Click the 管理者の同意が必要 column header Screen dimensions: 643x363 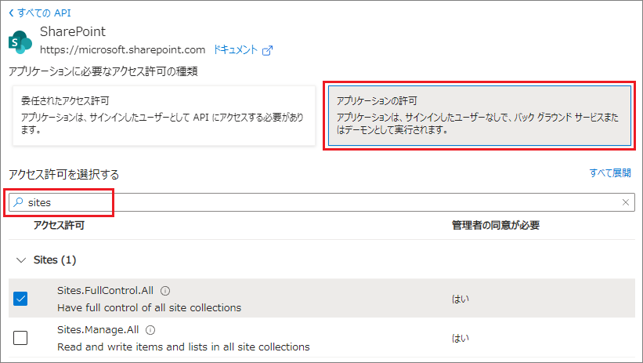tap(495, 226)
